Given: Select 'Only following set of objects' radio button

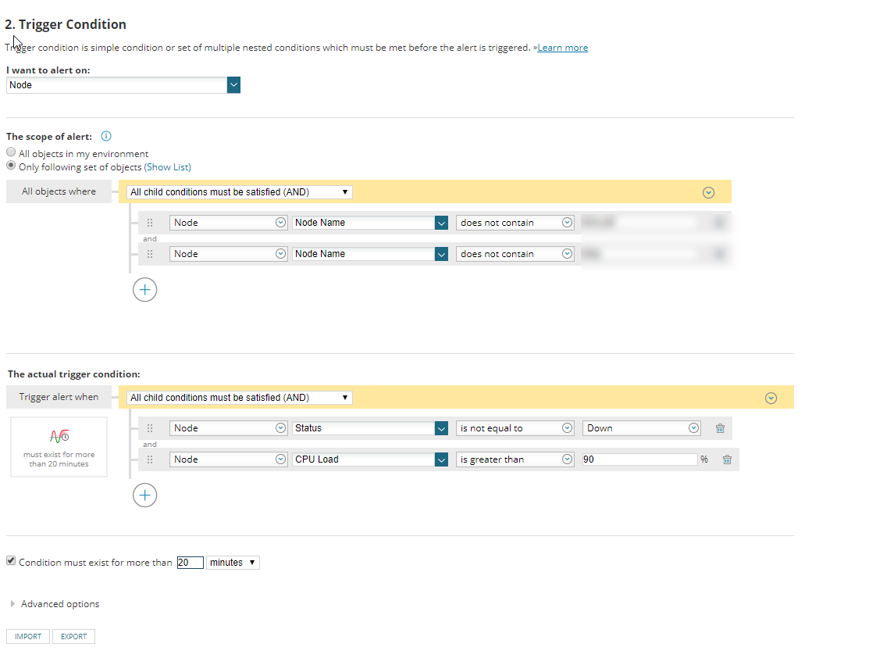Looking at the screenshot, I should (11, 166).
